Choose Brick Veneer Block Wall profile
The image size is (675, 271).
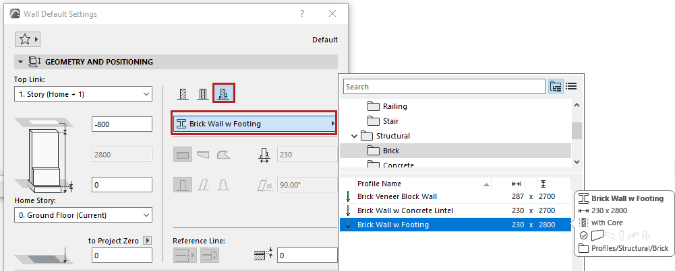point(397,196)
